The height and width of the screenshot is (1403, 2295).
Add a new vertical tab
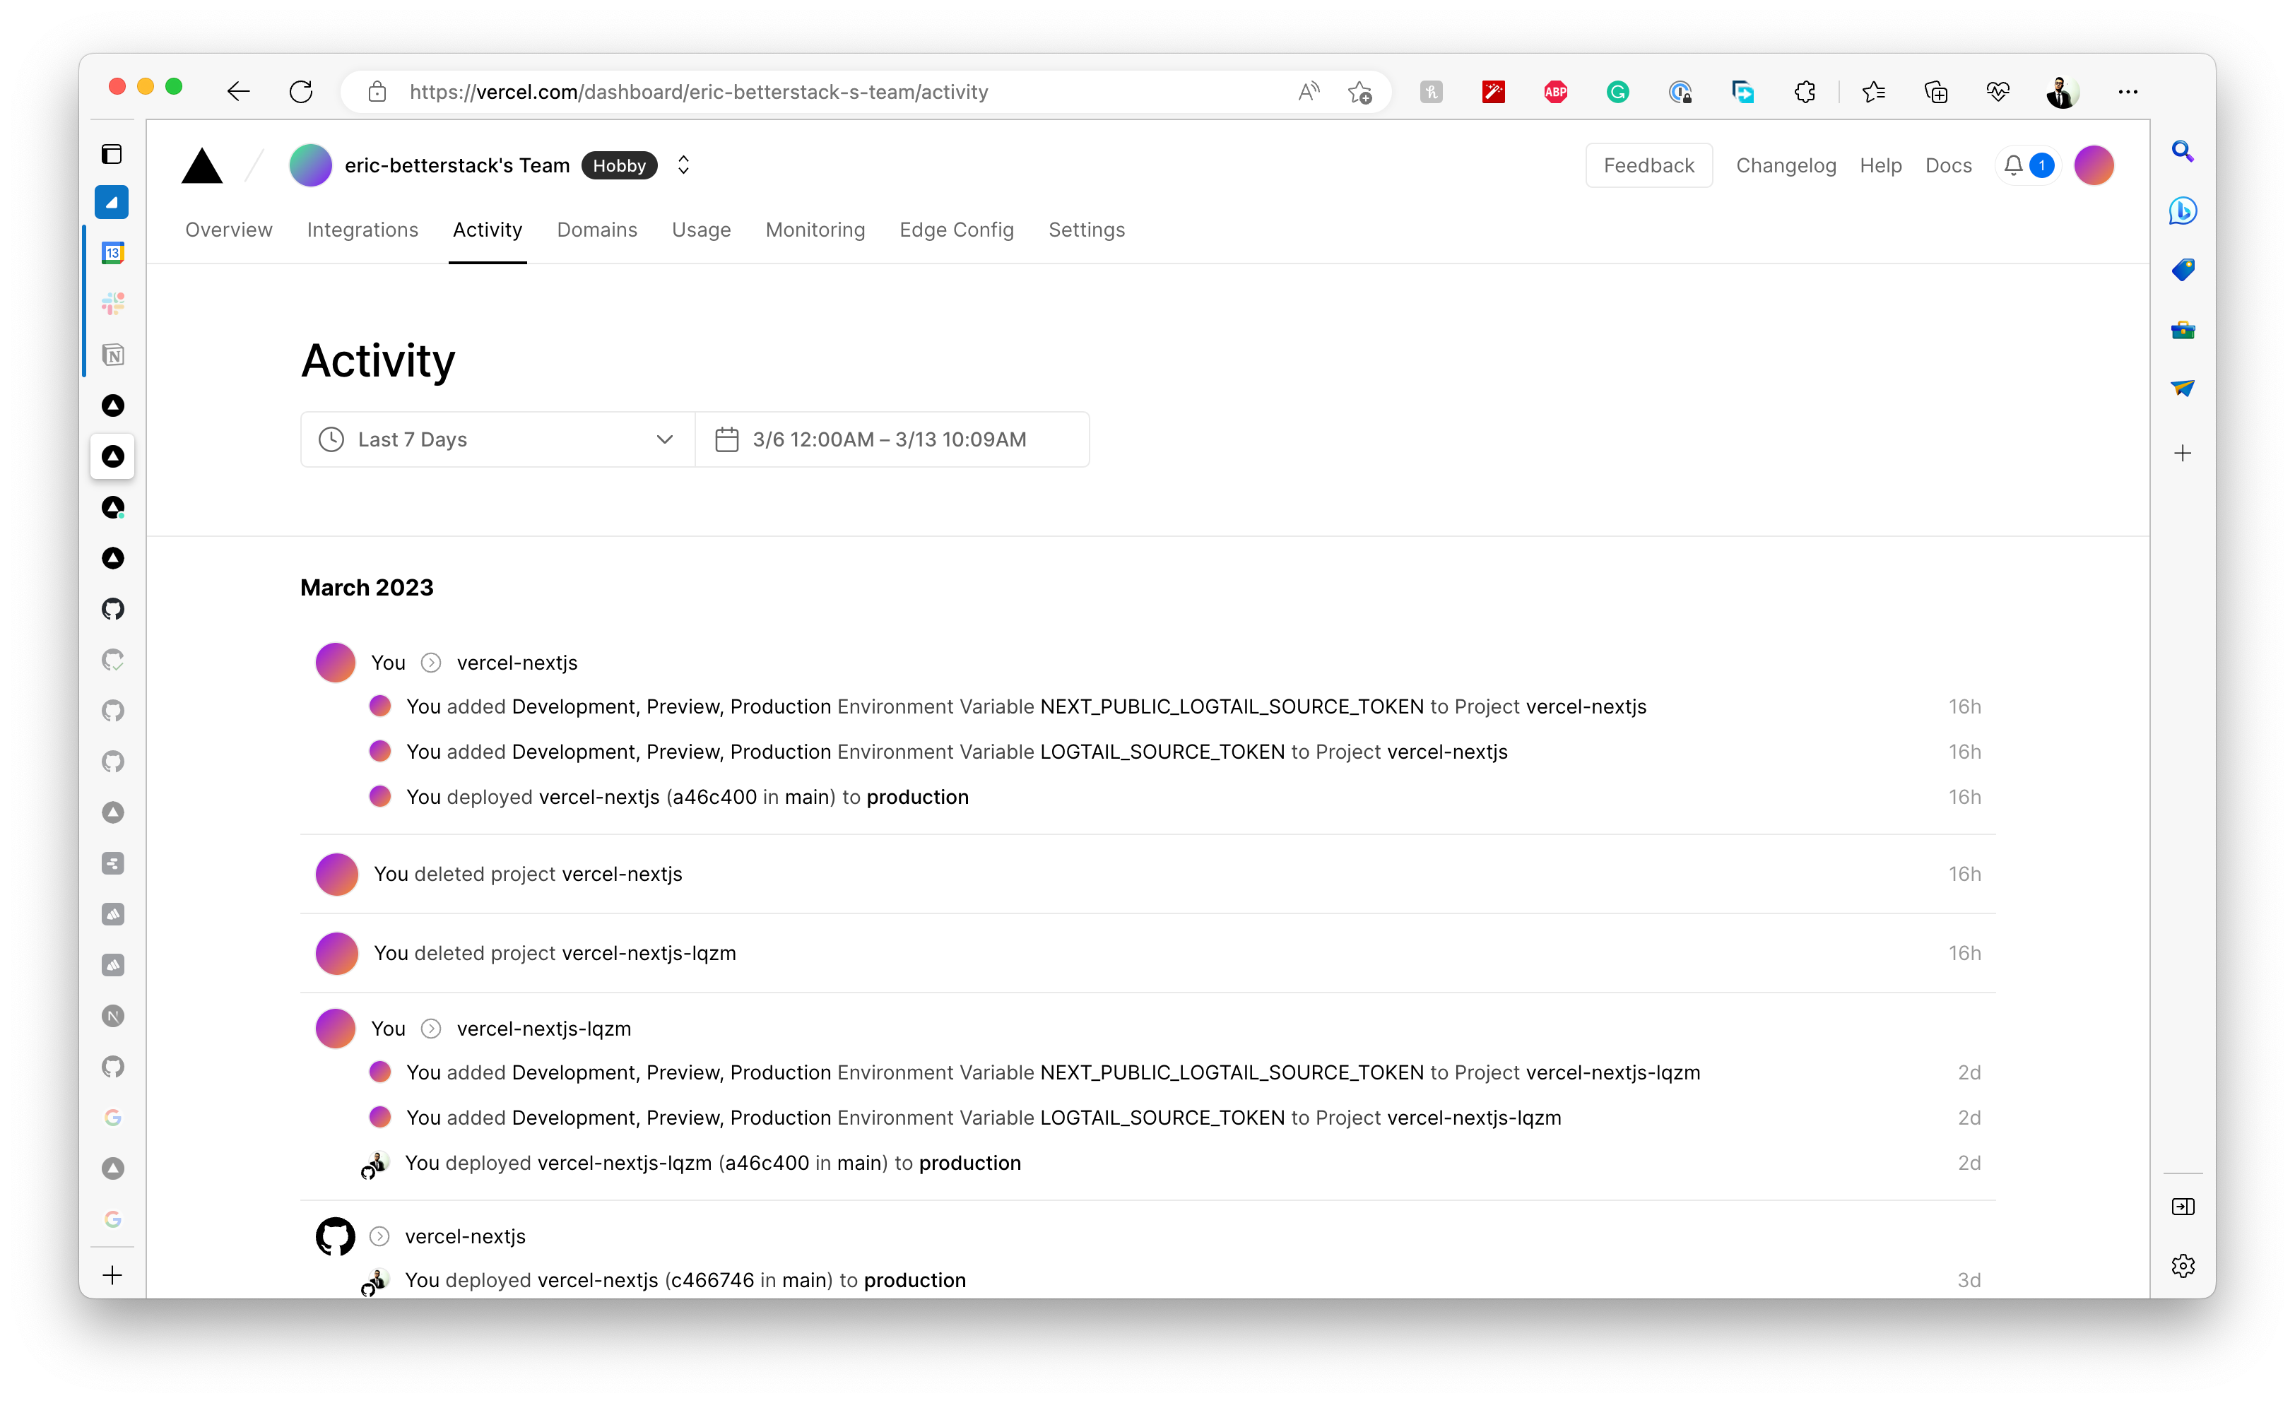point(113,1274)
